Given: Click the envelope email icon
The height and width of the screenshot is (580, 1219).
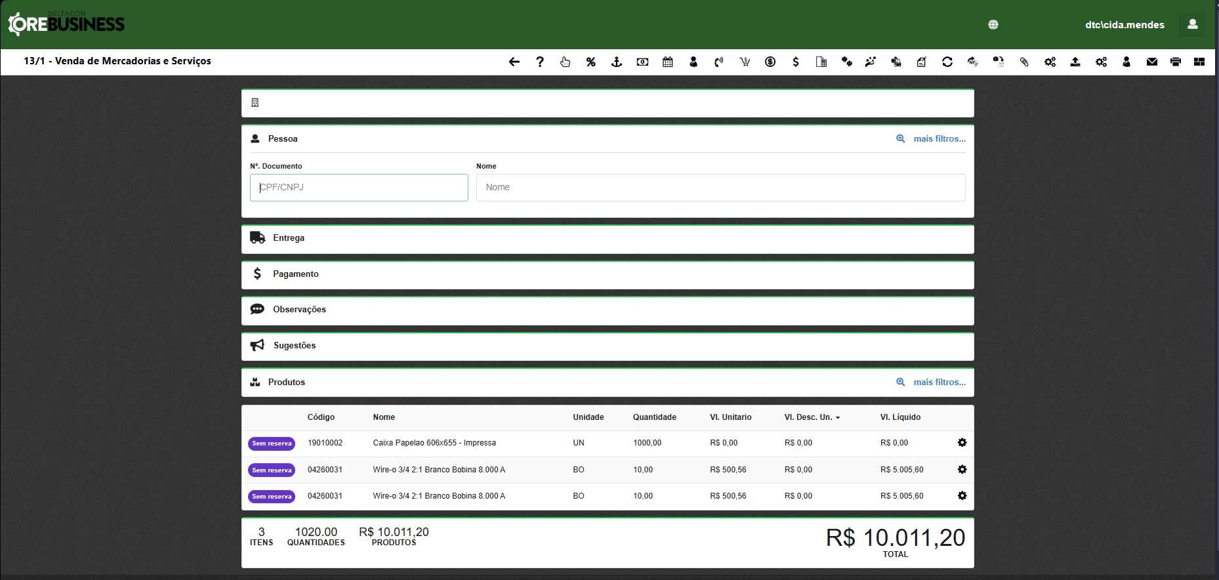Looking at the screenshot, I should point(1151,62).
